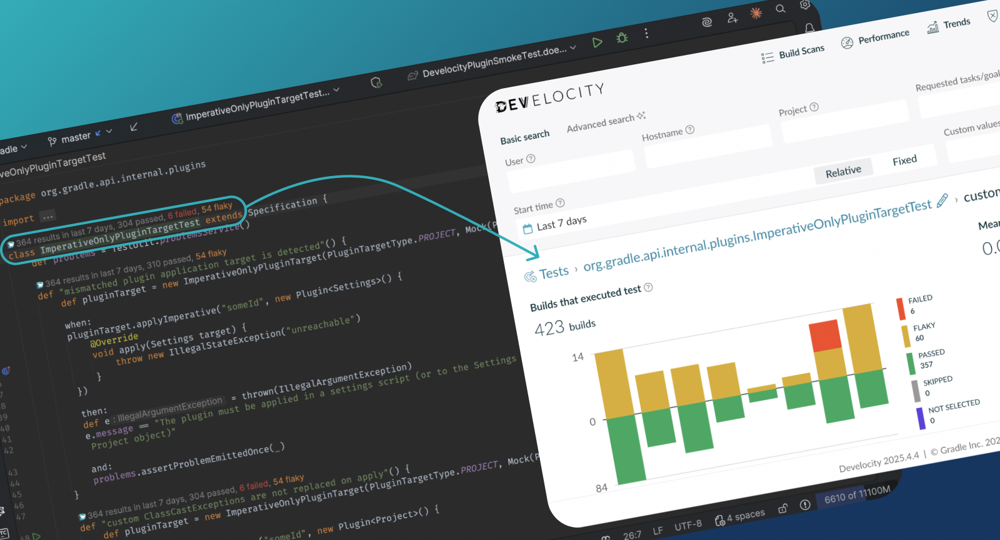
Task: Click the run with coverage shield icon
Action: pos(376,82)
